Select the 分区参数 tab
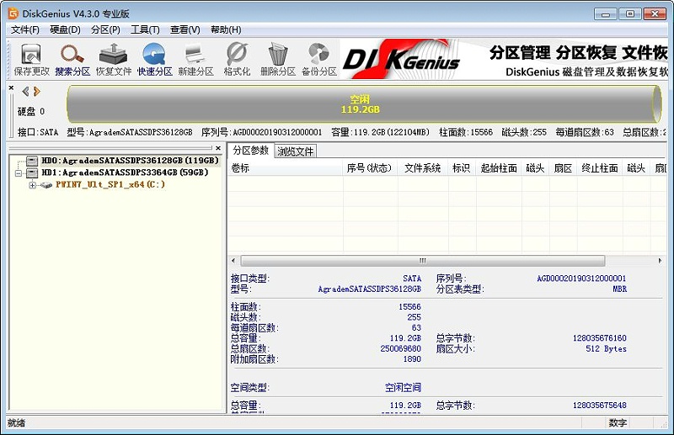The width and height of the screenshot is (674, 435). click(x=251, y=151)
